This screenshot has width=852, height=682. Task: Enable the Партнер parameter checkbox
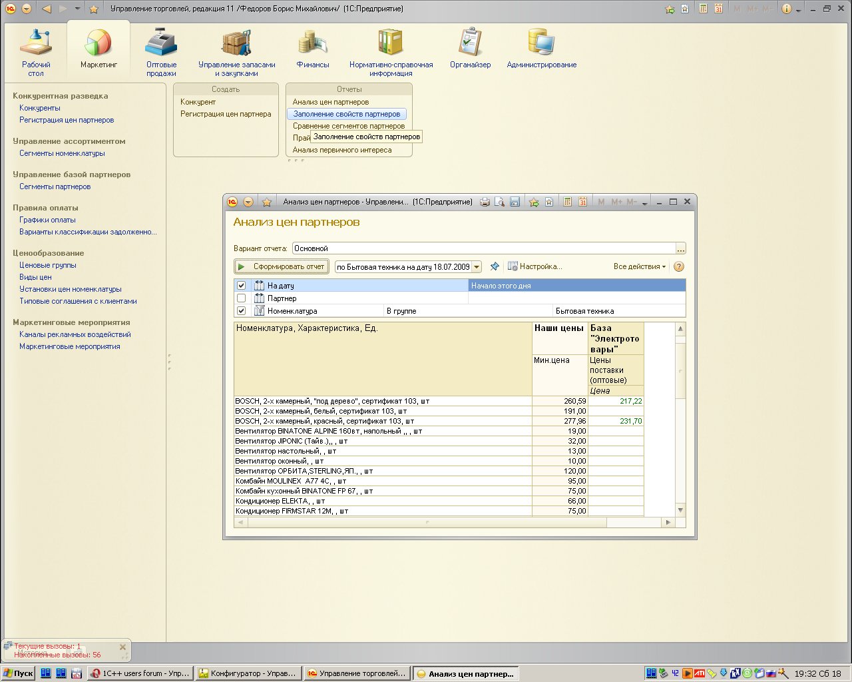(x=242, y=298)
